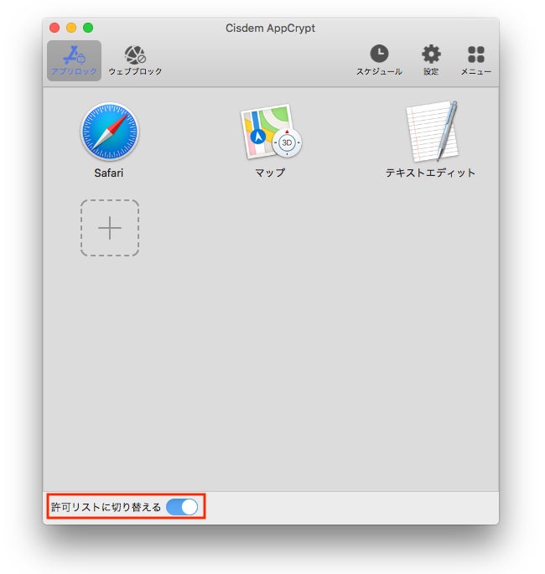Image resolution: width=545 pixels, height=574 pixels.
Task: Click the ウェブブロック tab label
Action: tap(135, 71)
